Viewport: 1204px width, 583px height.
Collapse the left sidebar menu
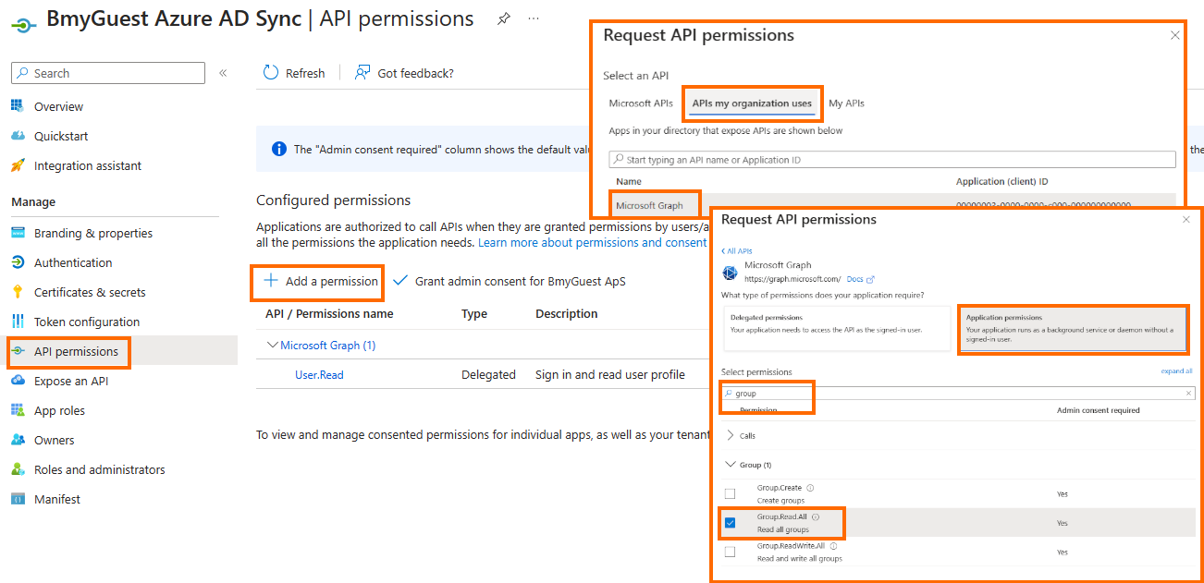(223, 73)
